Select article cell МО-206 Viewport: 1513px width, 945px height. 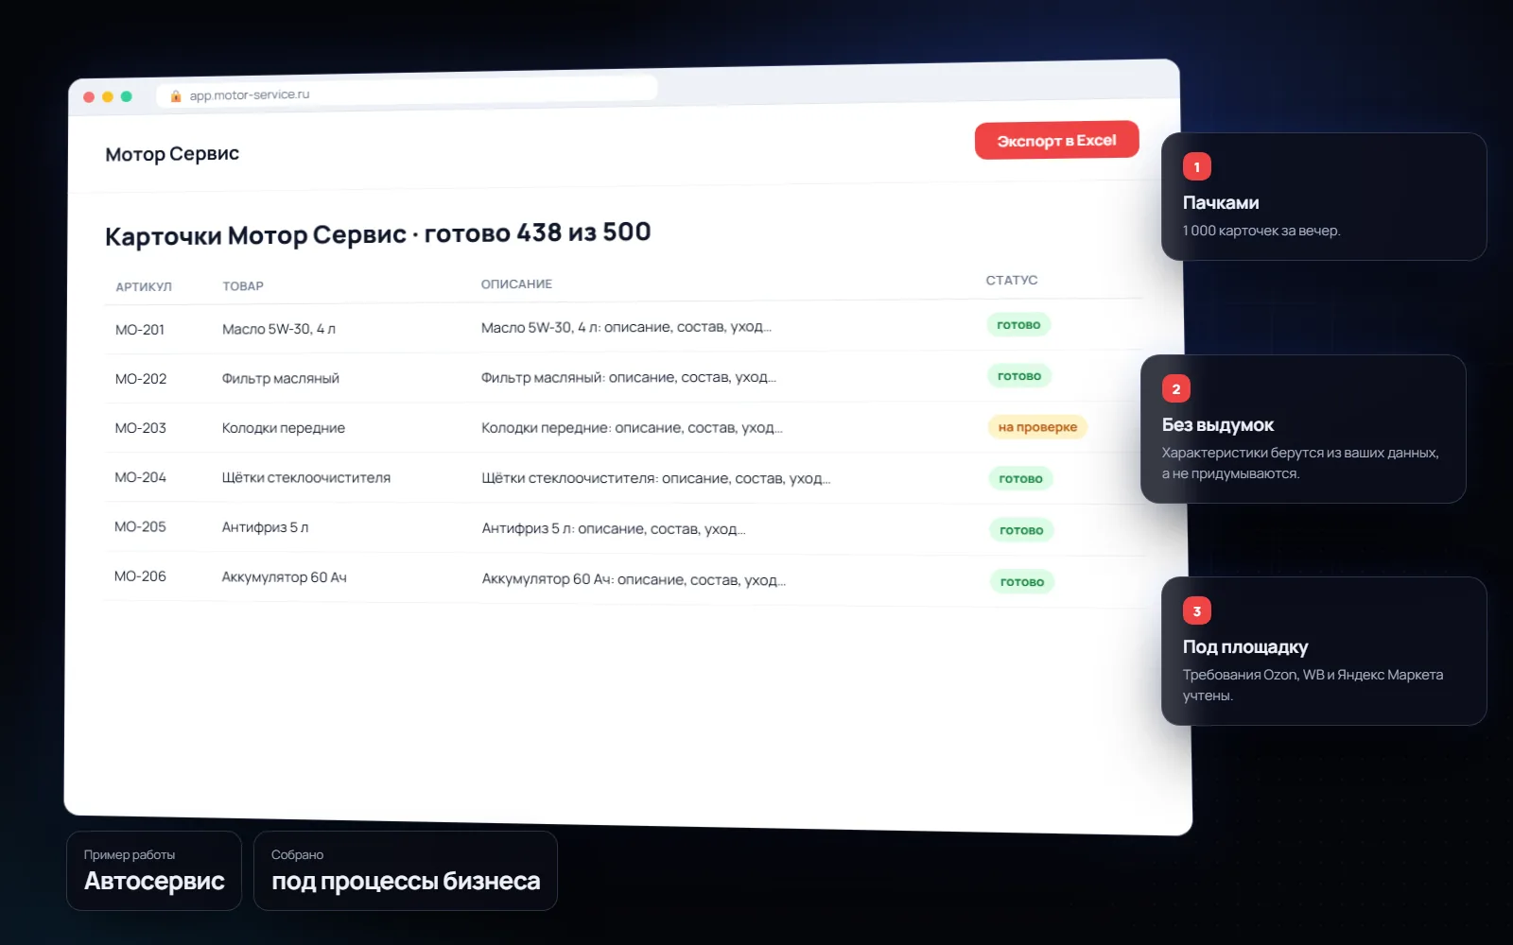[x=140, y=576]
